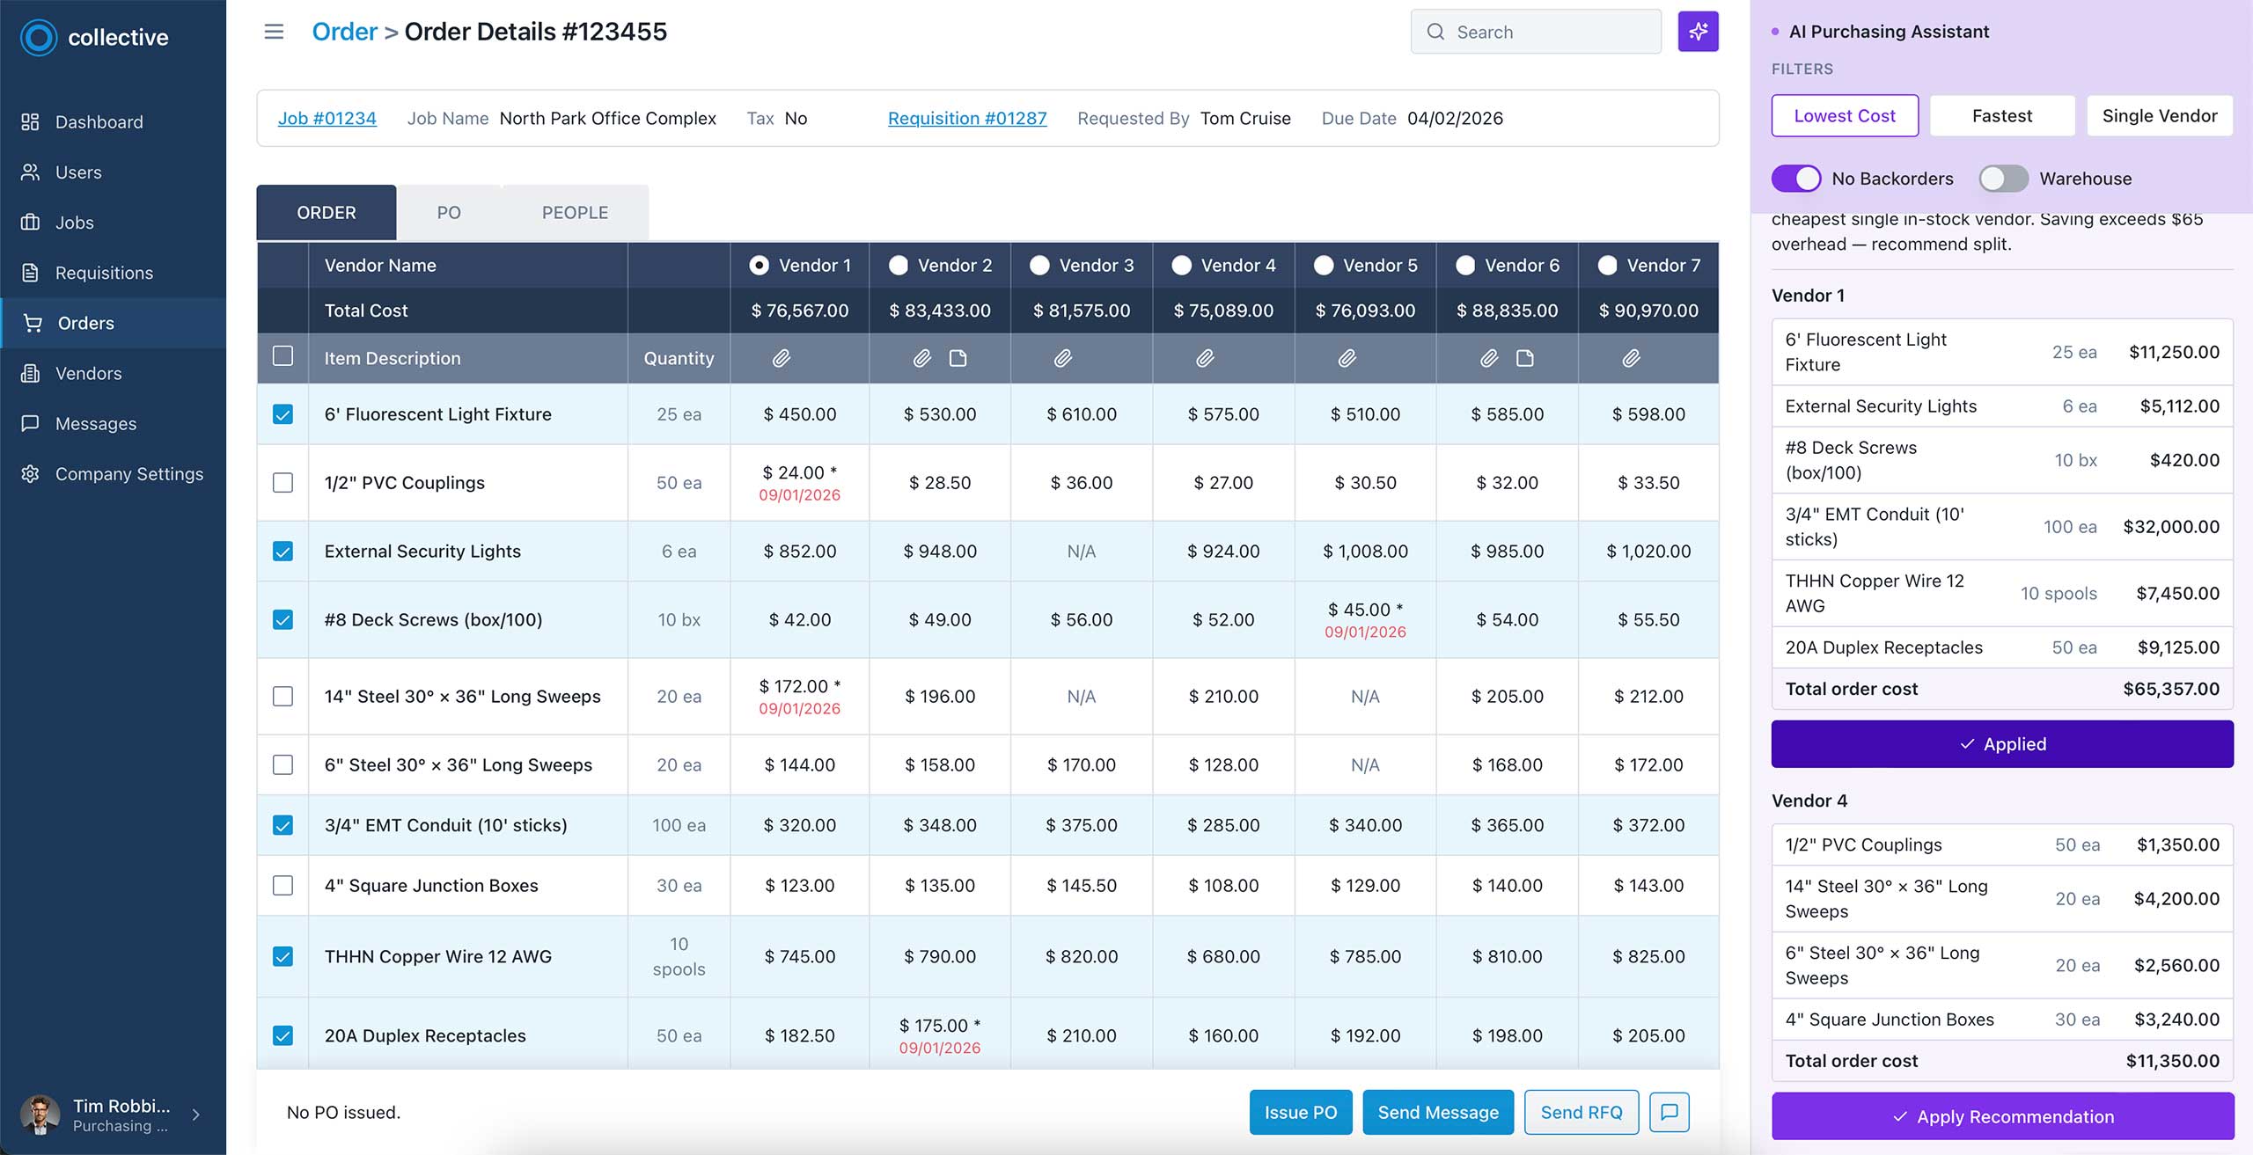
Task: Open the Requisition #01287 link
Action: [x=967, y=118]
